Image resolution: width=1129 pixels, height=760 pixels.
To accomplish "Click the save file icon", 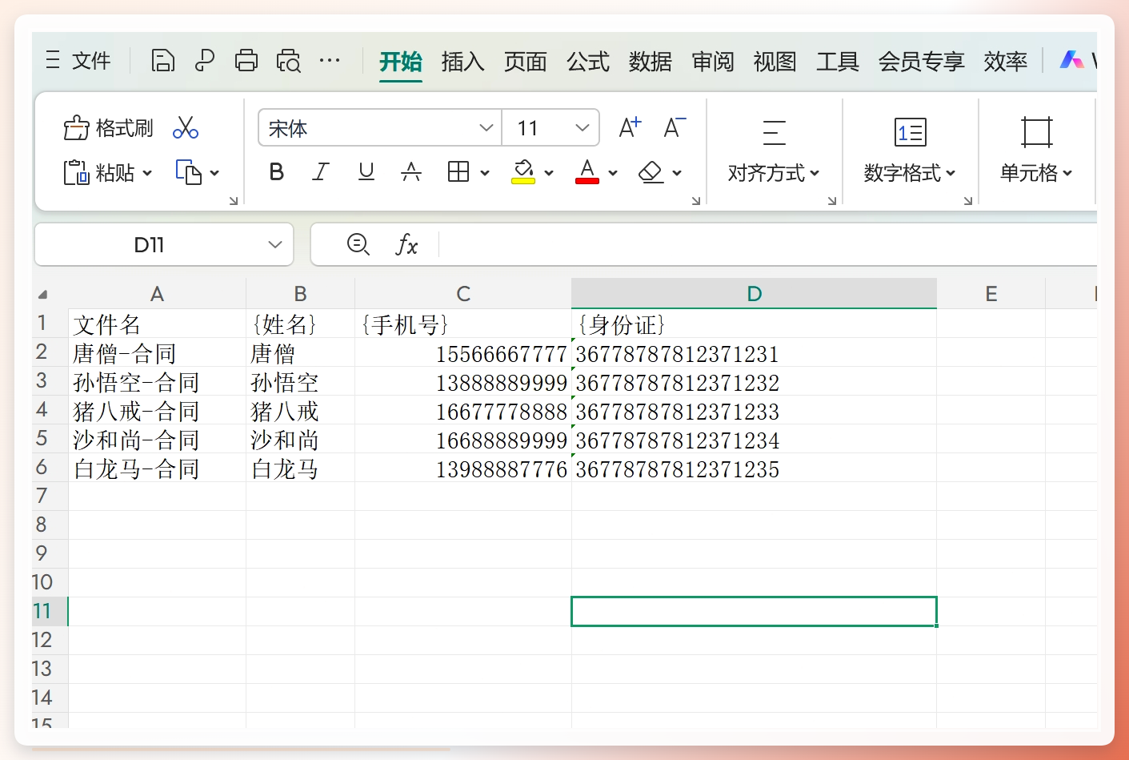I will [x=163, y=61].
